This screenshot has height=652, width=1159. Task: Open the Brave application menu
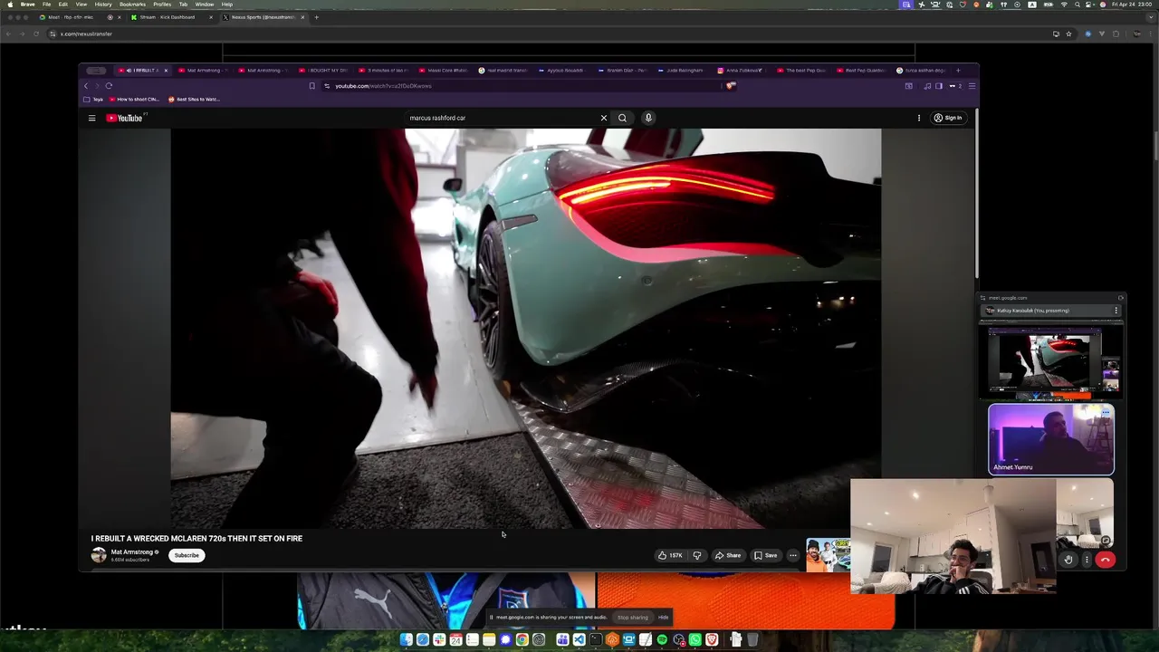pos(28,5)
